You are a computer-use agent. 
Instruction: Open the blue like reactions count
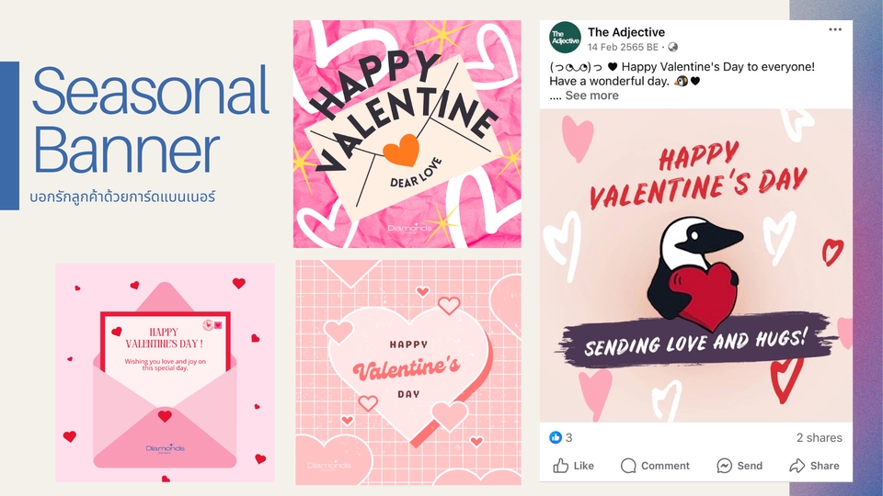561,437
